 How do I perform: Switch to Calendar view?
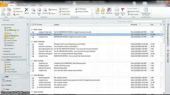[x=15, y=81]
